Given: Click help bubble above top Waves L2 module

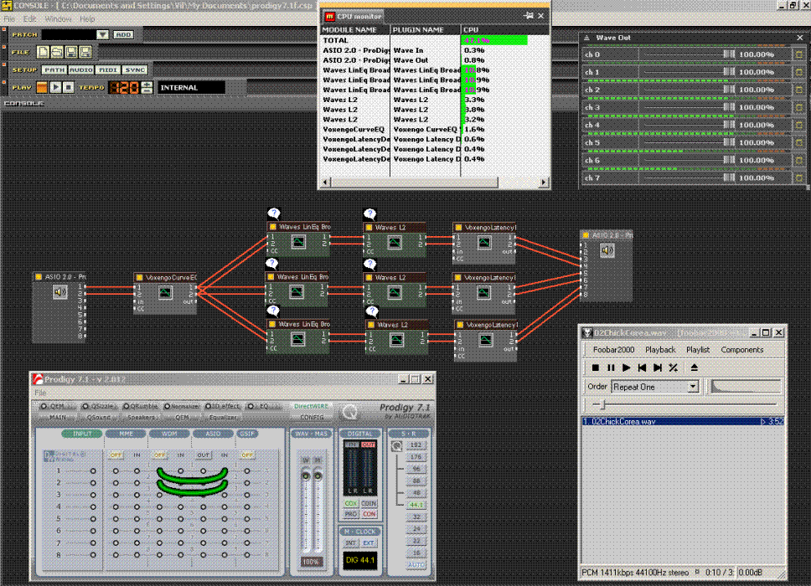Looking at the screenshot, I should (x=369, y=214).
